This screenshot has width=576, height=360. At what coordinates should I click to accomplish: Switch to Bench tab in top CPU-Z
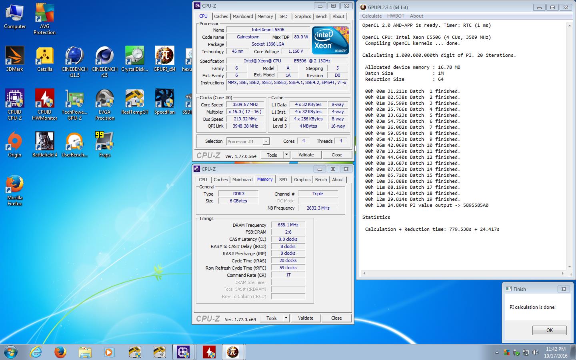(x=321, y=16)
